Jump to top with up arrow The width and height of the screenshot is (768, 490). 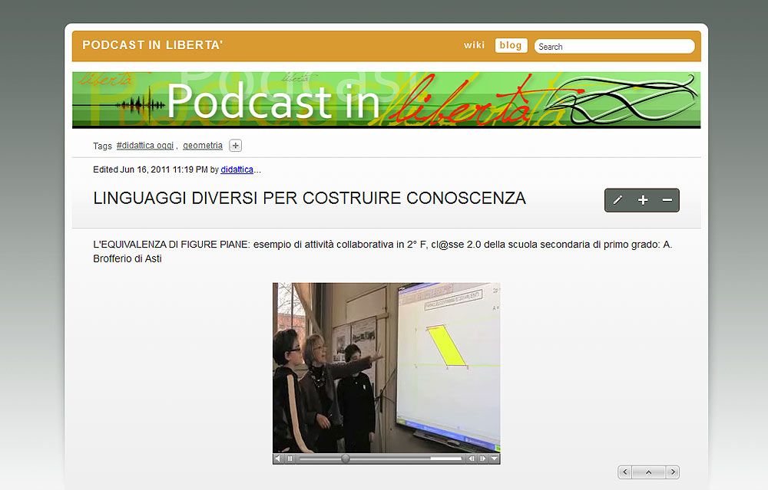[x=648, y=472]
